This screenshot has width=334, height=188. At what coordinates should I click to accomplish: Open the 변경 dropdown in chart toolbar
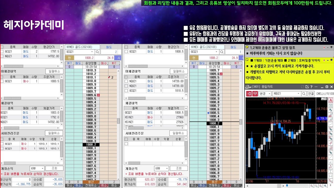pos(269,94)
